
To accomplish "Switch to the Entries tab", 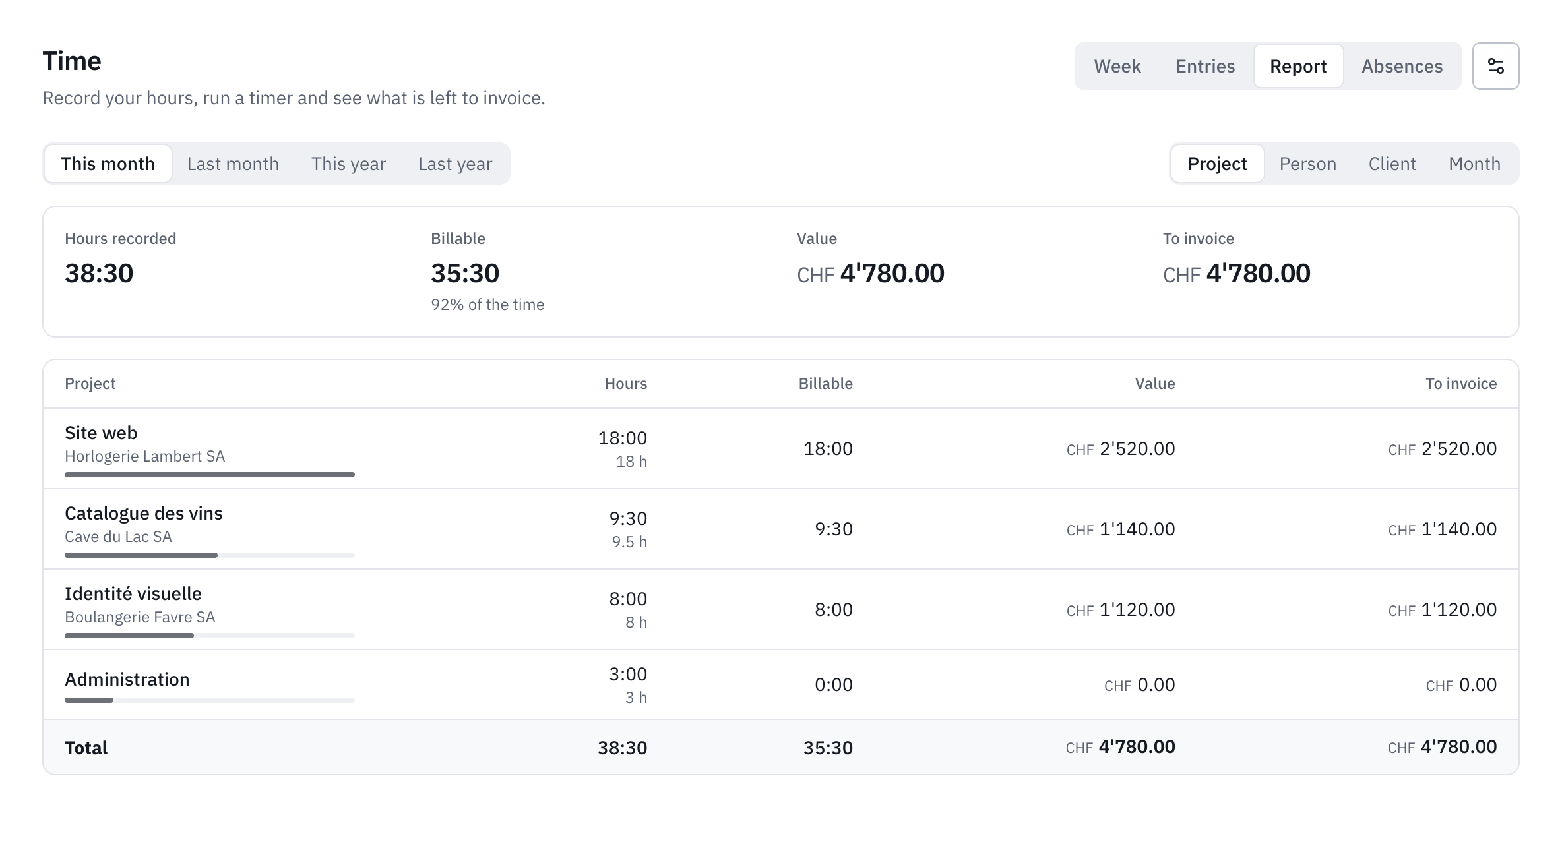I will (1205, 66).
